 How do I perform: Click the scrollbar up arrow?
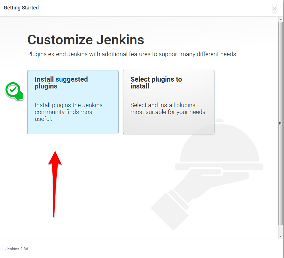click(x=280, y=19)
